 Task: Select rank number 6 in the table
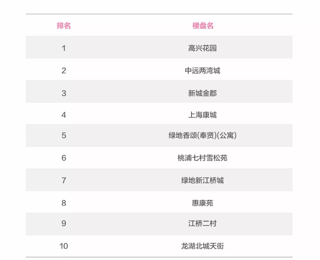point(64,158)
